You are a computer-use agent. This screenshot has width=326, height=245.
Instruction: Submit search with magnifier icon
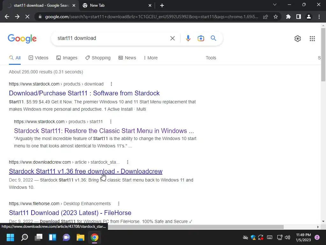[213, 38]
